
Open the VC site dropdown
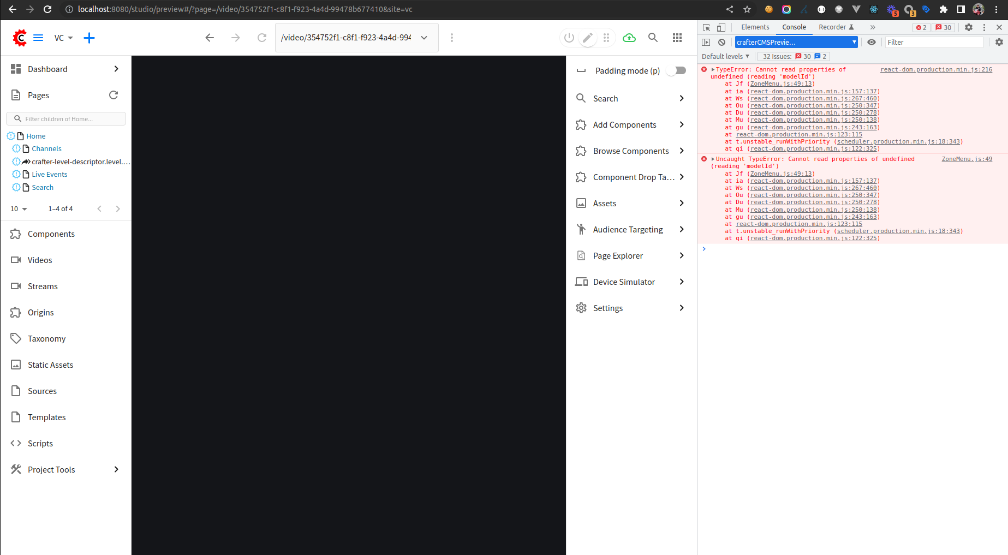pos(63,38)
